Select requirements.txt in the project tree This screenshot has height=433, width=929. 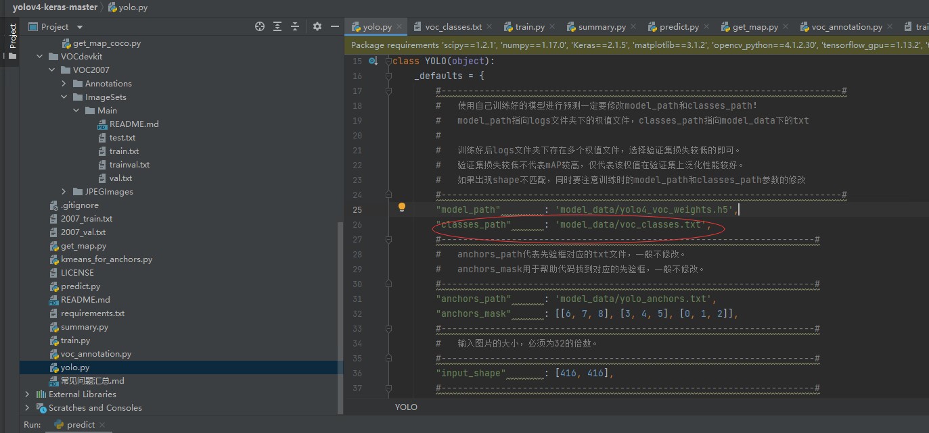click(x=93, y=313)
